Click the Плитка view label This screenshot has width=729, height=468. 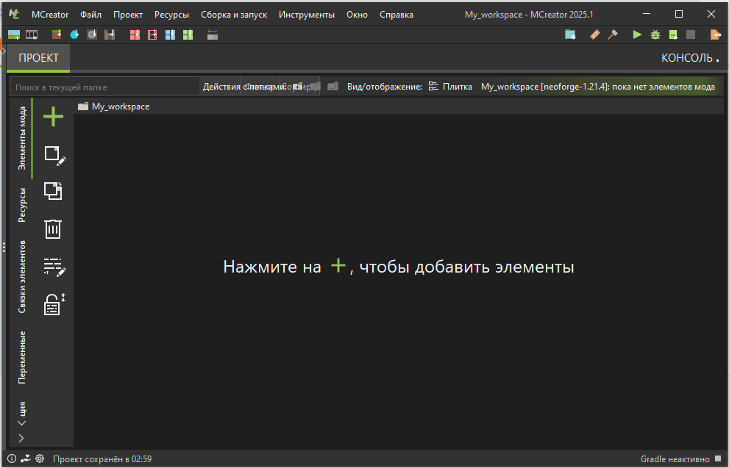(x=457, y=87)
